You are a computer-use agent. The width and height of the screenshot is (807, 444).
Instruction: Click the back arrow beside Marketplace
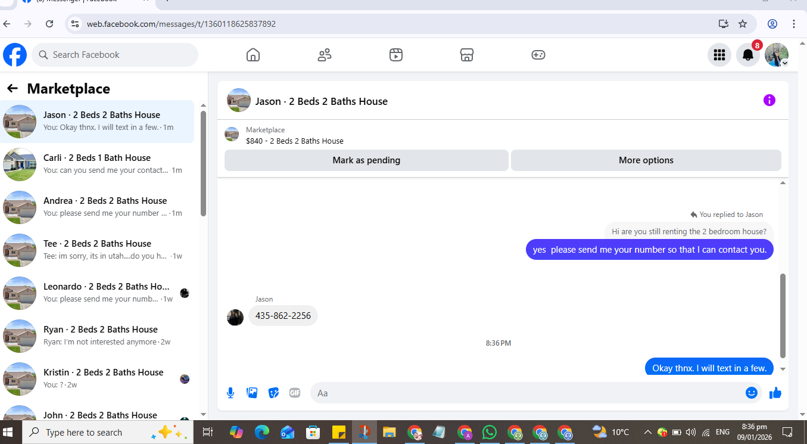(x=13, y=89)
